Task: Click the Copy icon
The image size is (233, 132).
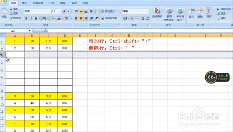Action: coord(11,13)
